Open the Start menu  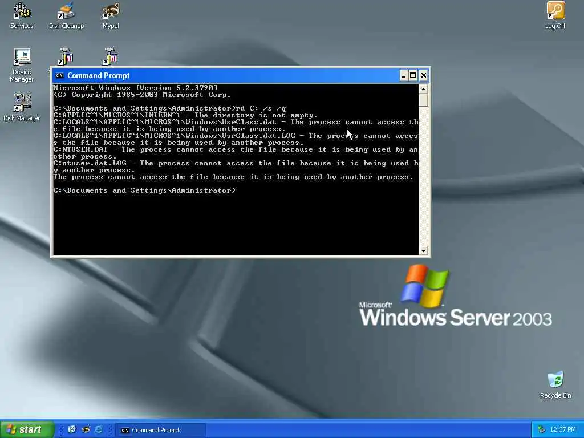pyautogui.click(x=27, y=429)
